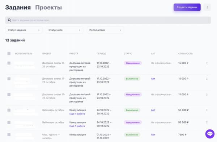The image size is (217, 142).
Task: Click 15 000 ₽ in the Доставка Выполнено row
Action: coord(183,79)
